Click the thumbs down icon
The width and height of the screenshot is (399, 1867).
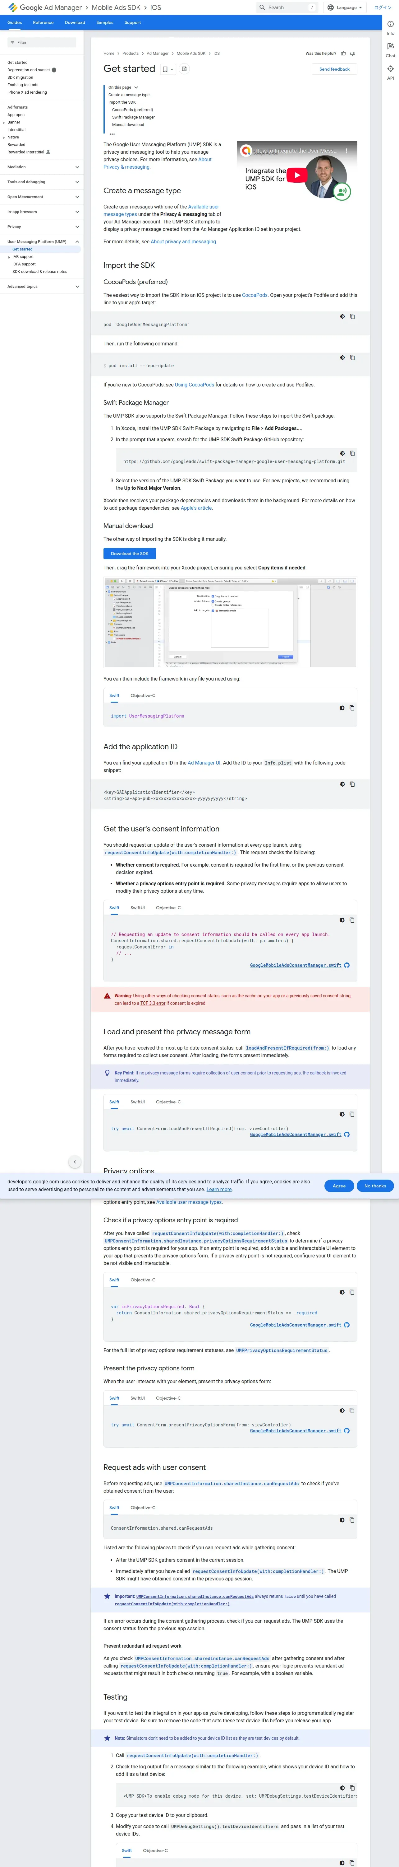click(x=353, y=53)
